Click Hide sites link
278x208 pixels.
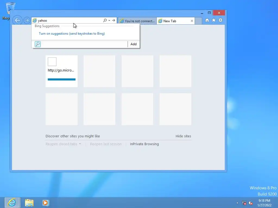click(x=183, y=136)
